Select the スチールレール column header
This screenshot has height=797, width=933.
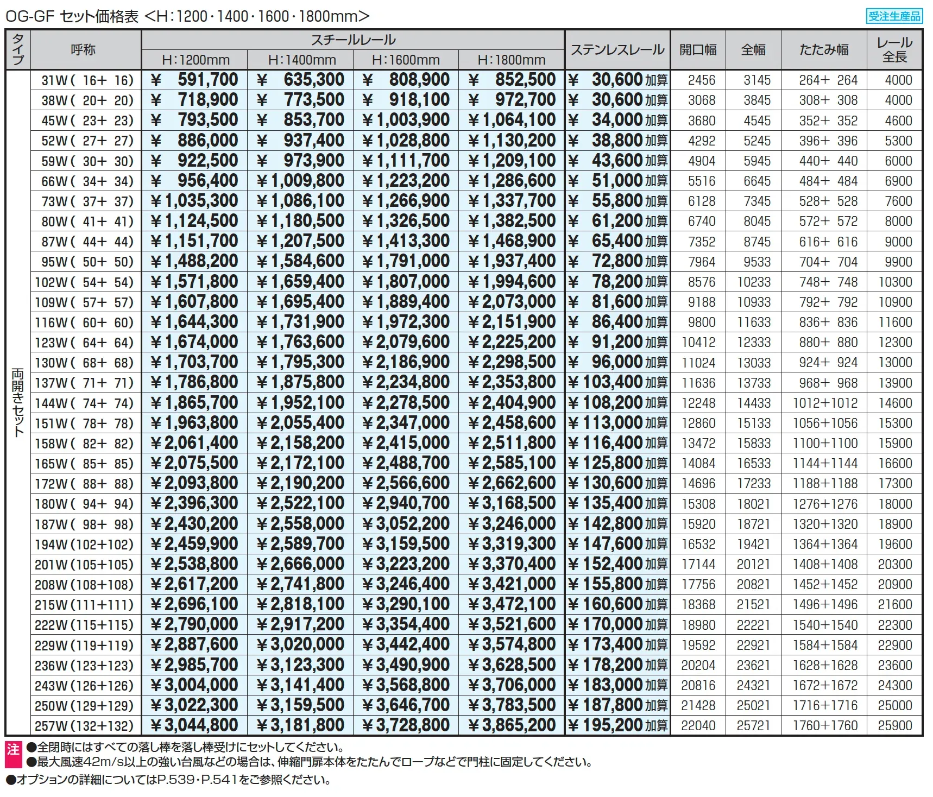[x=353, y=40]
